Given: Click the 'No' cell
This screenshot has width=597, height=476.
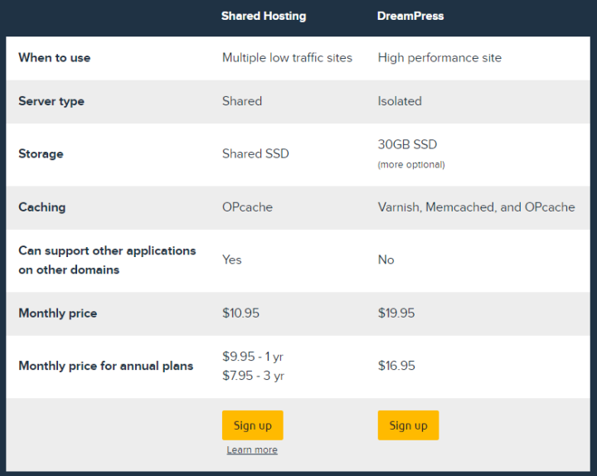Looking at the screenshot, I should click(386, 260).
